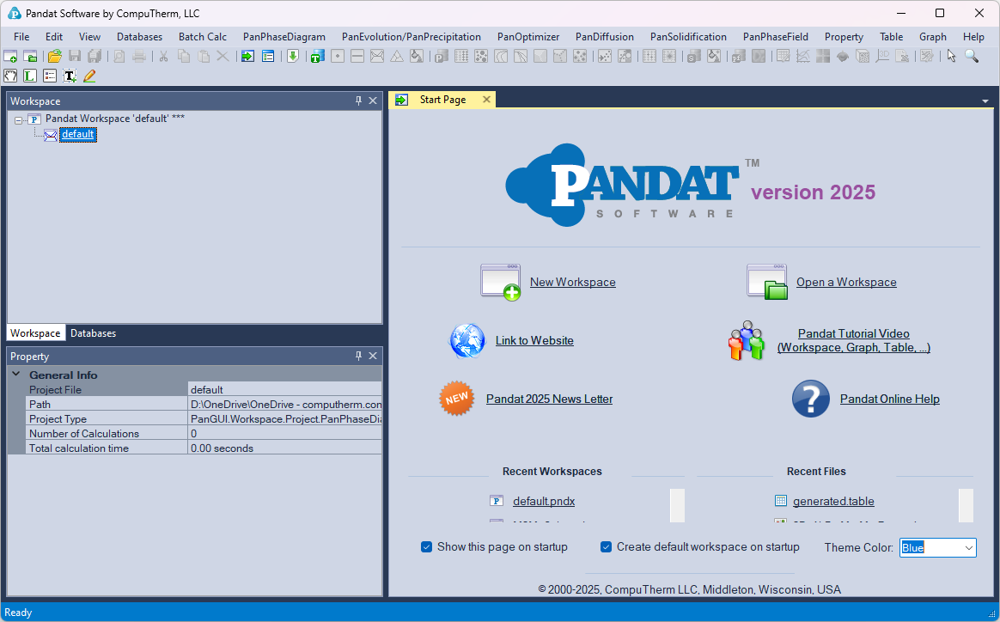
Task: Click the Open file folder toolbar icon
Action: point(54,56)
